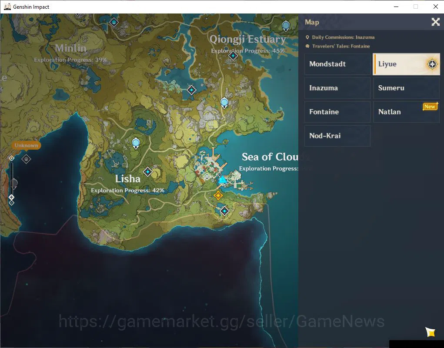The width and height of the screenshot is (444, 348).
Task: Minimize the Genshin Impact window
Action: [396, 7]
